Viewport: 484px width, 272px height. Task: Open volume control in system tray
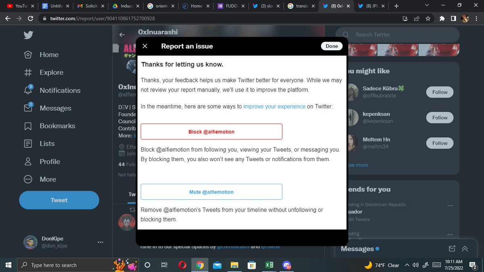click(415, 265)
